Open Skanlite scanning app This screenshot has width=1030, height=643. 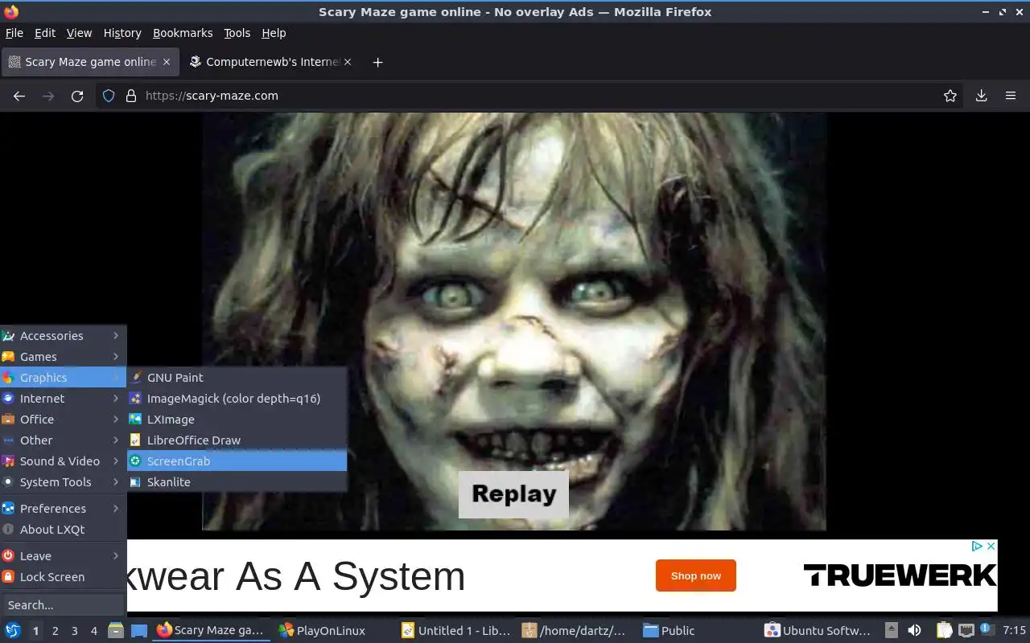click(237, 482)
